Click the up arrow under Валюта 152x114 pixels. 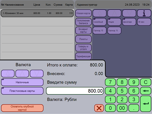click(x=22, y=74)
